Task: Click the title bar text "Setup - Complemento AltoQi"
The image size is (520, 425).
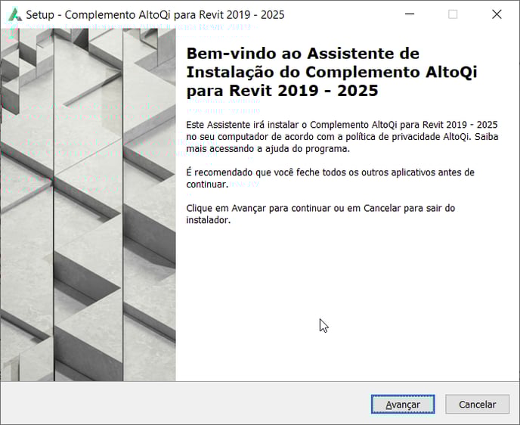Action: [x=100, y=15]
